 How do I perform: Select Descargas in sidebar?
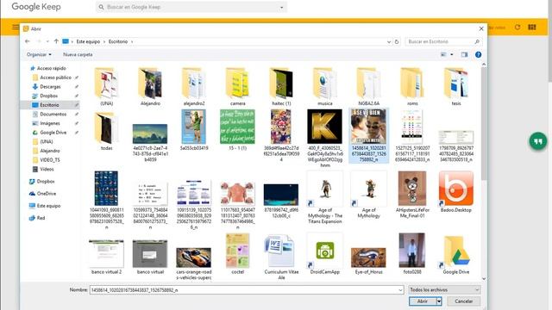click(x=50, y=86)
